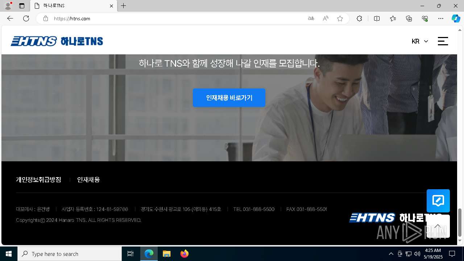Refresh the htns.com page
Viewport: 464px width, 261px height.
pos(26,18)
